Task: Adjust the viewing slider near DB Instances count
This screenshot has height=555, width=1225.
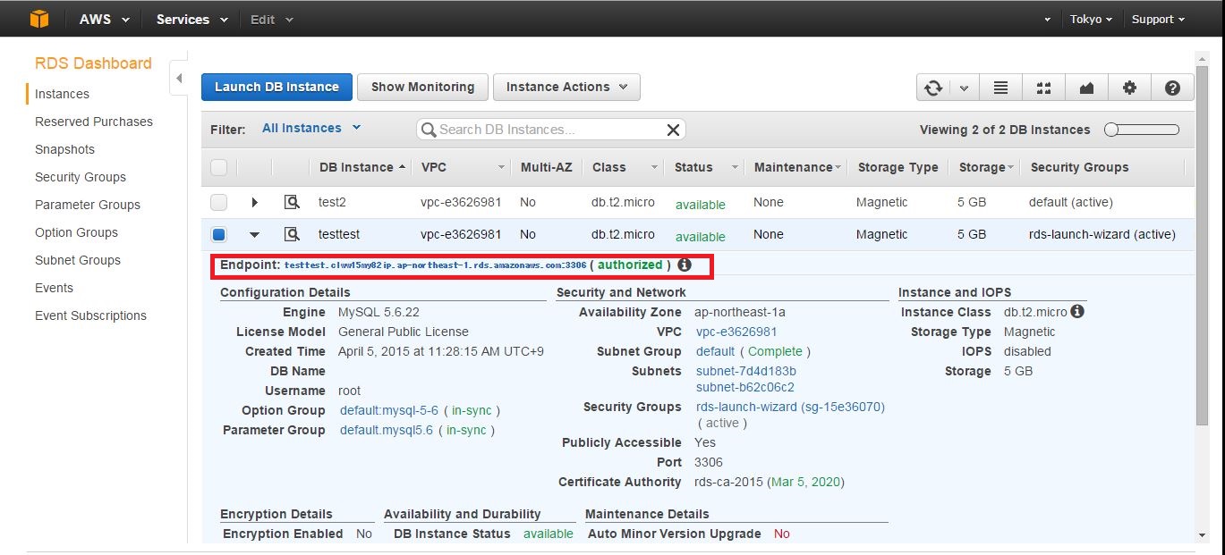Action: pos(1142,130)
